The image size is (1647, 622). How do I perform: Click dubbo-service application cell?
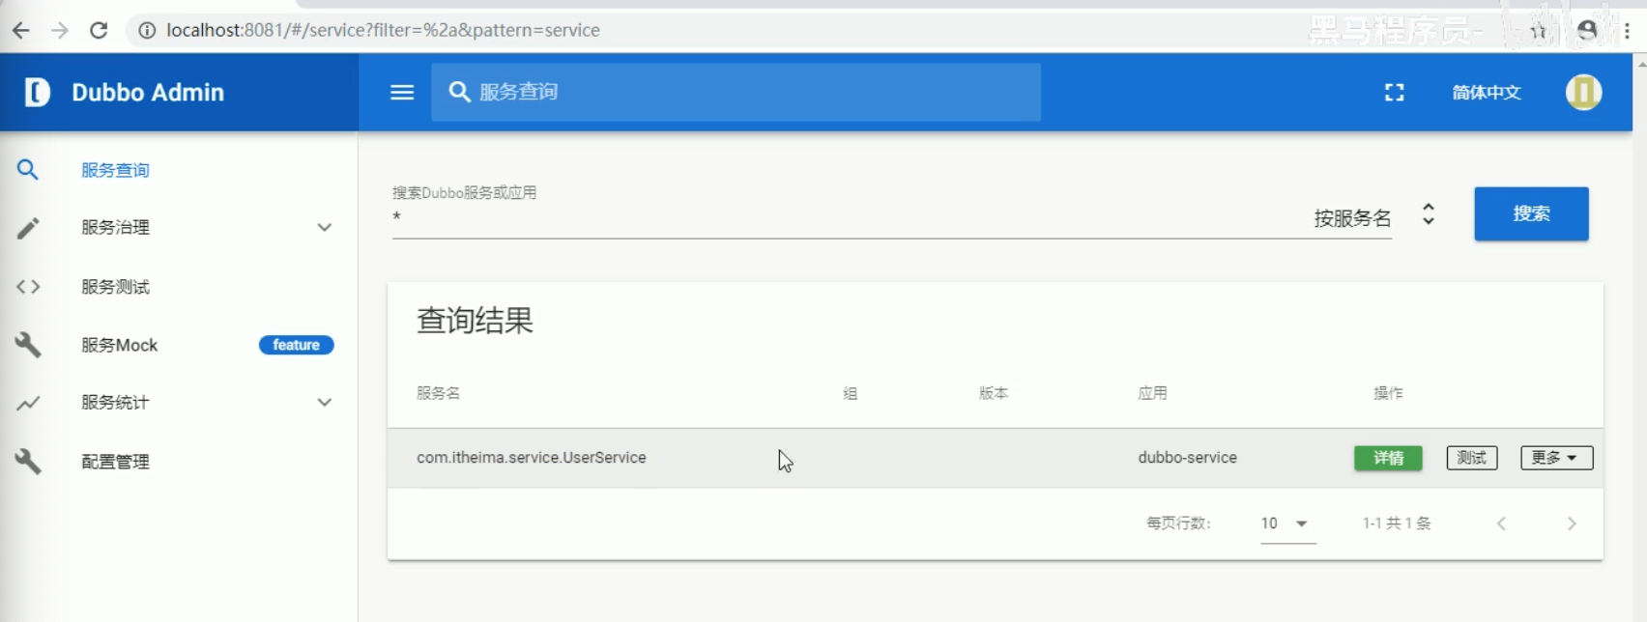tap(1187, 458)
